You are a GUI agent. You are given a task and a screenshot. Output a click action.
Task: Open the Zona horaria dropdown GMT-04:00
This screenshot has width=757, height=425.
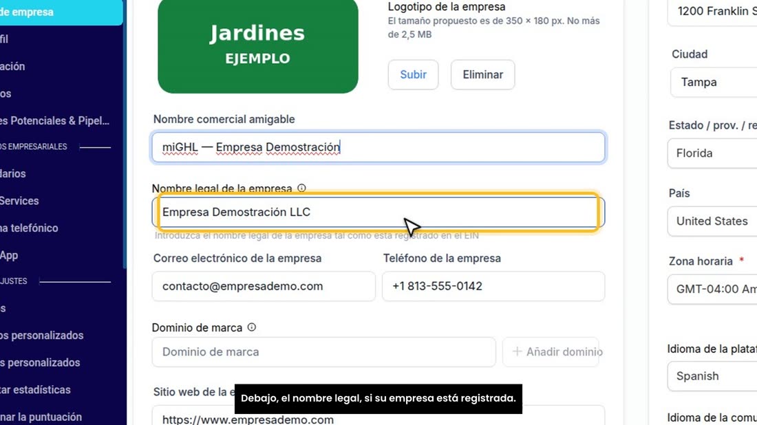pyautogui.click(x=712, y=289)
